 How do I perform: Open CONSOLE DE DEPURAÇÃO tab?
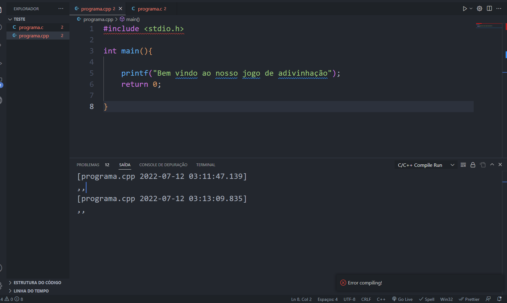[x=163, y=165]
